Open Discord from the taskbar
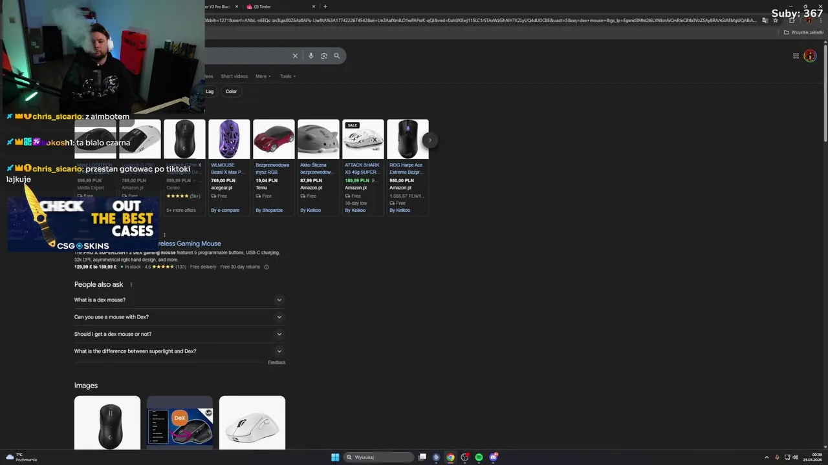 493,457
